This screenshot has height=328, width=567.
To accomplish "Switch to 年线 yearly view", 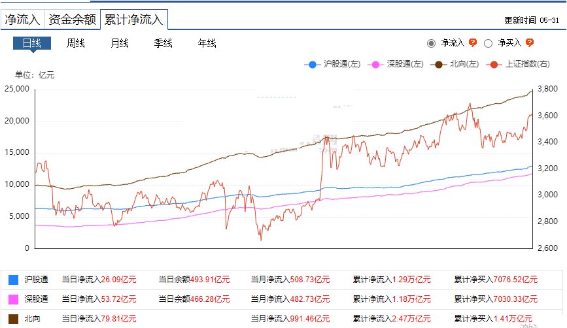I will 207,43.
